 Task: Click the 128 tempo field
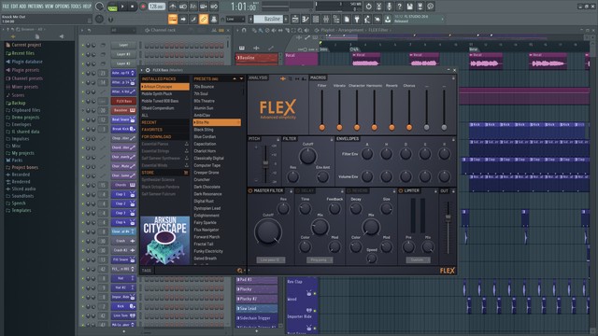tap(157, 7)
